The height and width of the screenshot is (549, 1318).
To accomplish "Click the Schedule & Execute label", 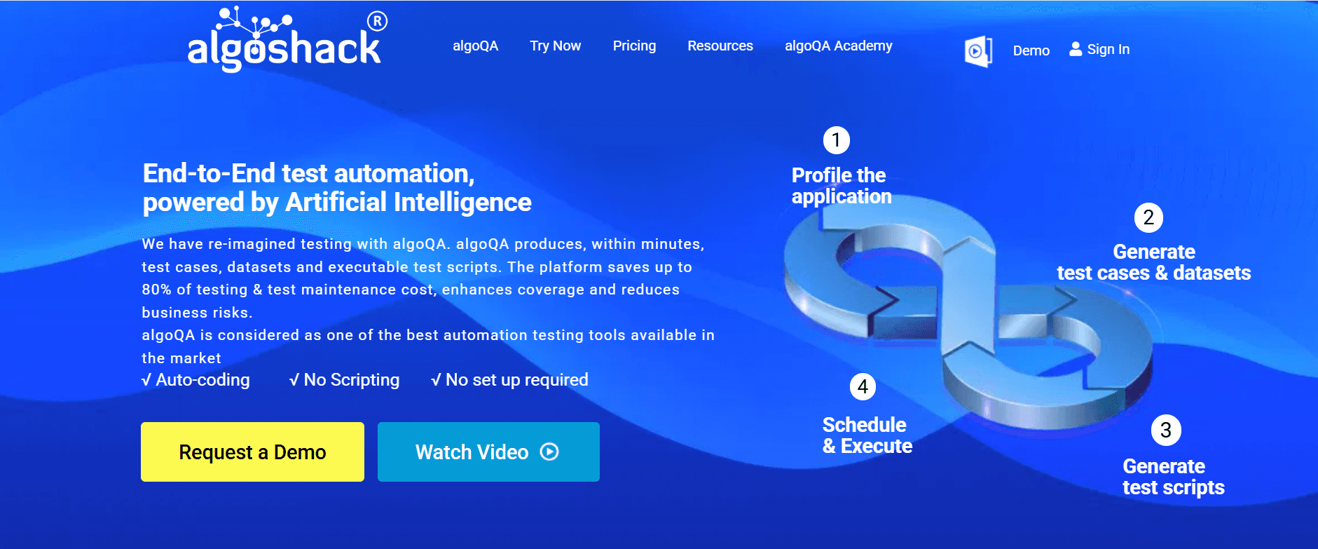I will tap(867, 435).
